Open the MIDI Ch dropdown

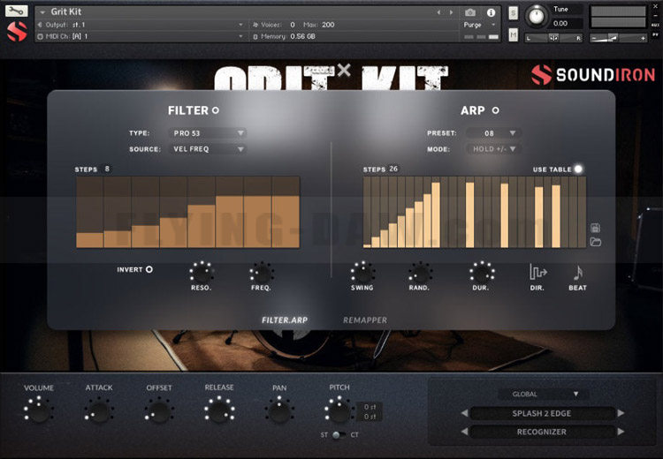(x=141, y=36)
